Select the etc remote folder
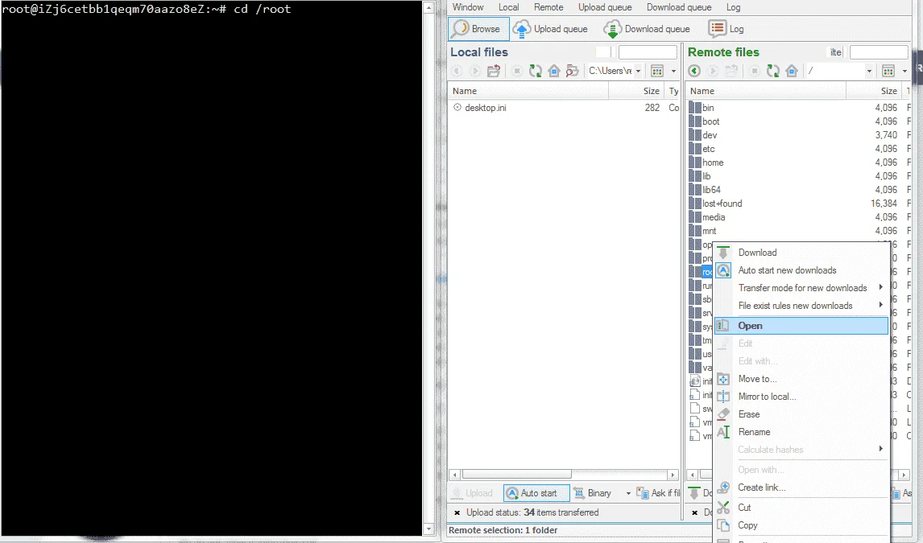923x543 pixels. 708,149
